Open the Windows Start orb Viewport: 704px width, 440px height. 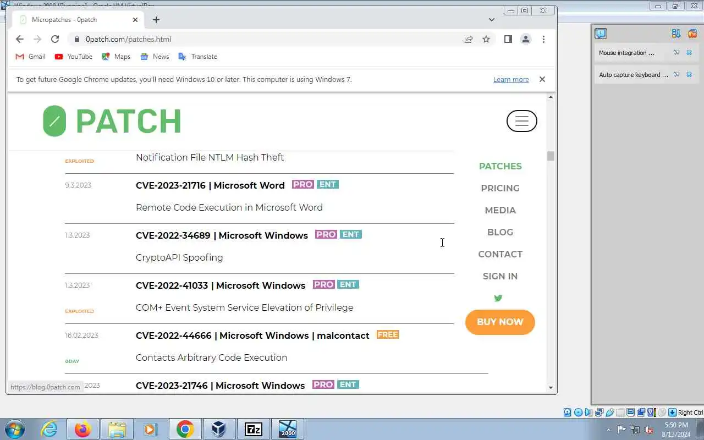[14, 429]
